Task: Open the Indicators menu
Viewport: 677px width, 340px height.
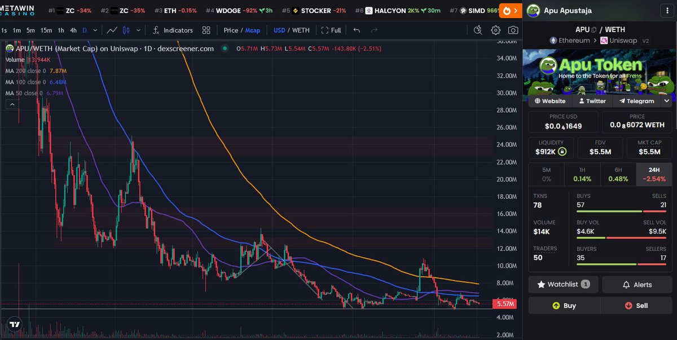Action: point(172,30)
